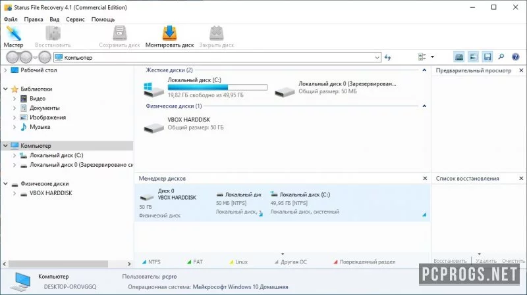The image size is (527, 295).
Task: Open the Файл menu
Action: (11, 20)
